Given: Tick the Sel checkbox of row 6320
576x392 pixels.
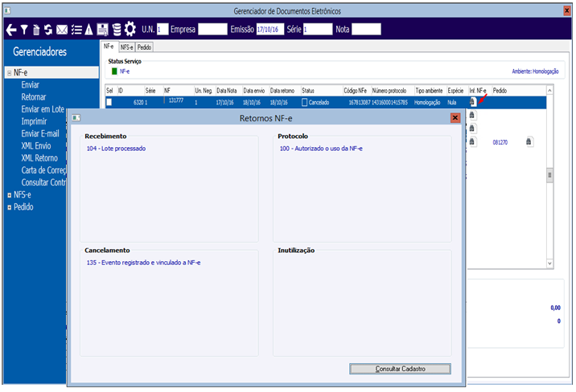Looking at the screenshot, I should (109, 102).
